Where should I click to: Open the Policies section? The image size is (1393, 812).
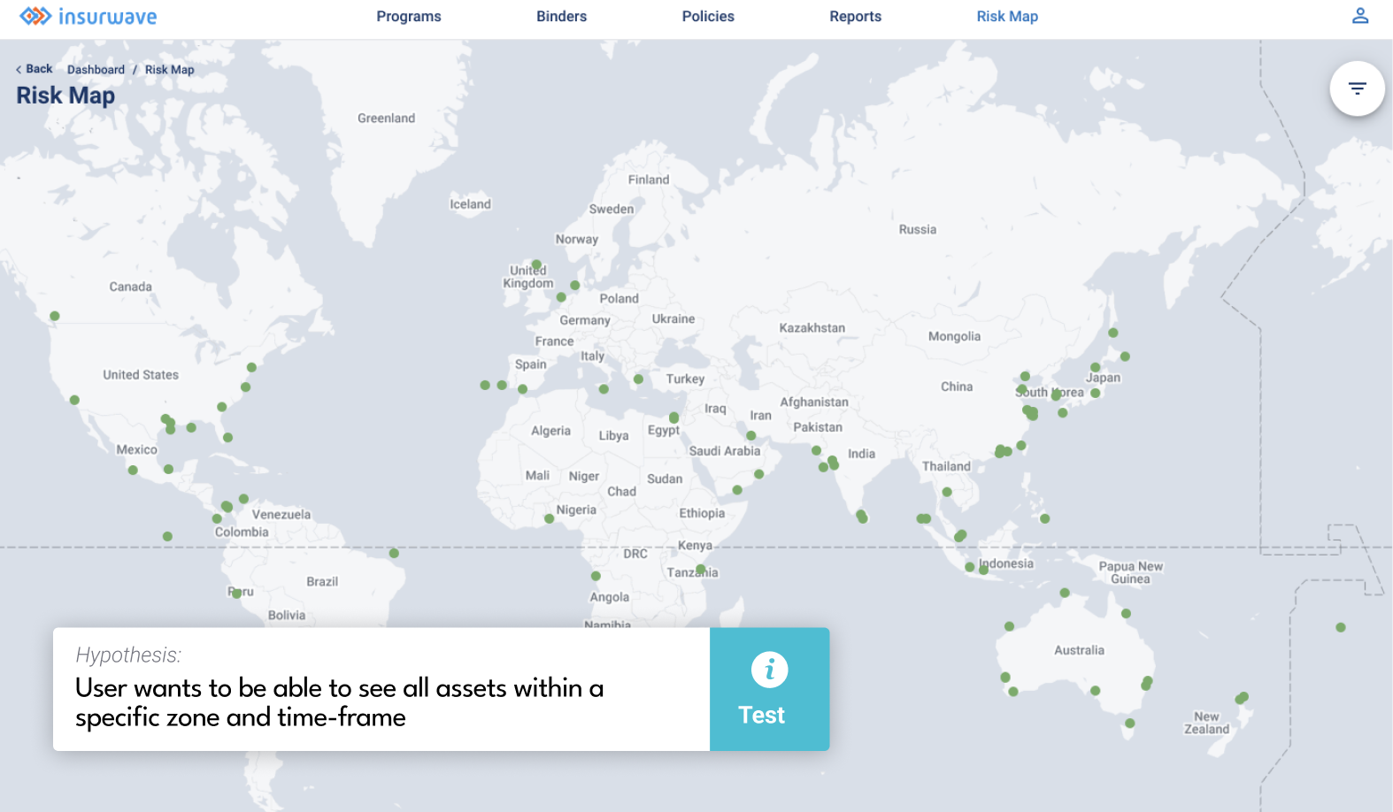pos(708,16)
